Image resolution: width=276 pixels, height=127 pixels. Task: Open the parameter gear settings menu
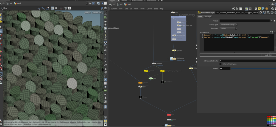pyautogui.click(x=261, y=13)
